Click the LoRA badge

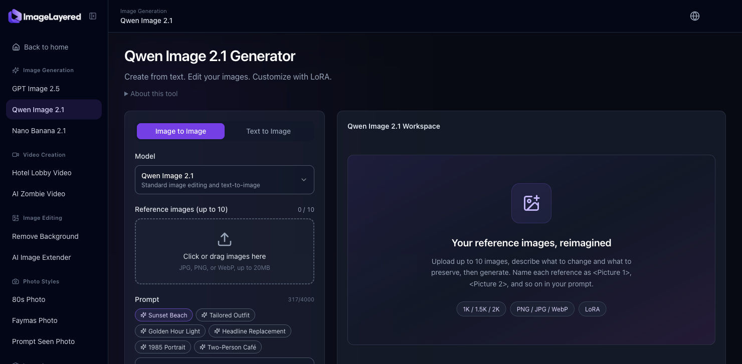point(592,309)
